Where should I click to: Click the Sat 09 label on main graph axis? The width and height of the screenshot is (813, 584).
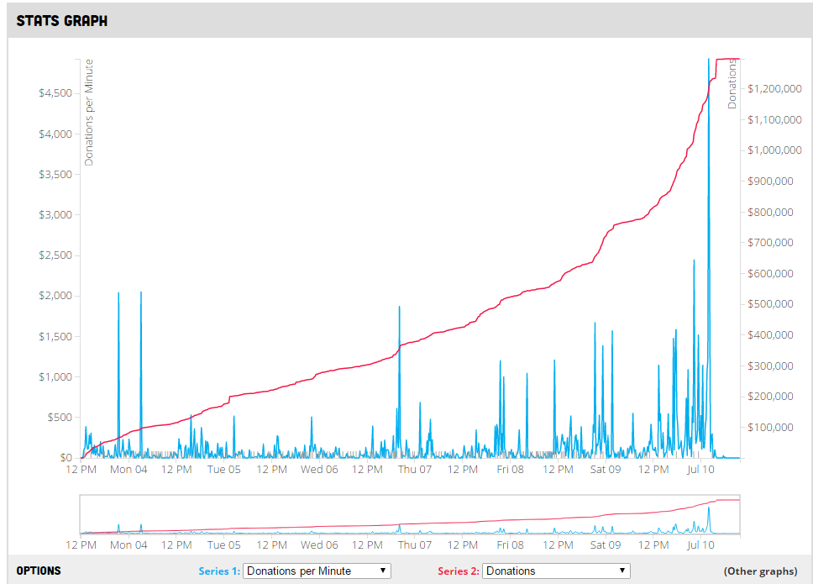606,470
